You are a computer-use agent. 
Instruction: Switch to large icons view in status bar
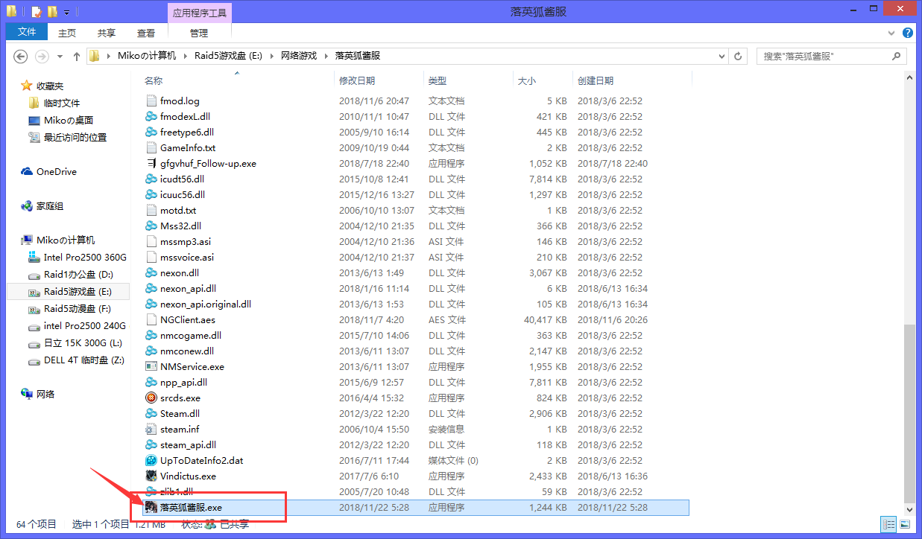904,523
